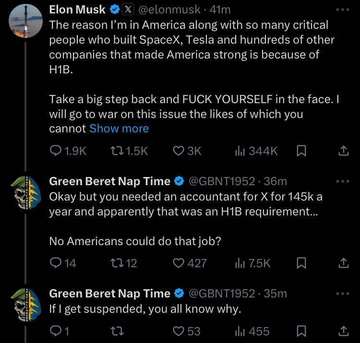
Task: Open Elon Musk's profile picture
Action: tap(26, 21)
